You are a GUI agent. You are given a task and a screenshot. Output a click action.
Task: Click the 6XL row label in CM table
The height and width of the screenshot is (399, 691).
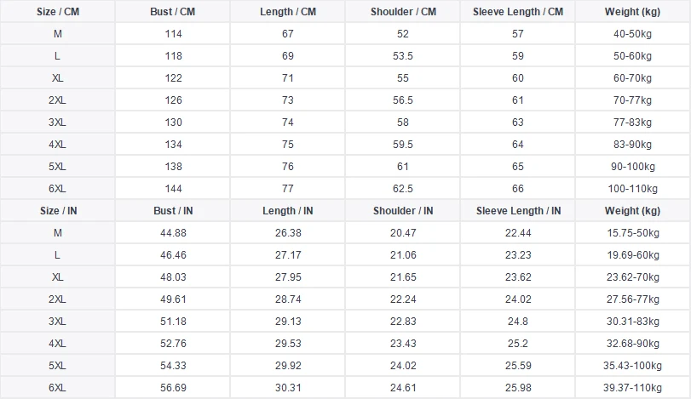pos(58,188)
